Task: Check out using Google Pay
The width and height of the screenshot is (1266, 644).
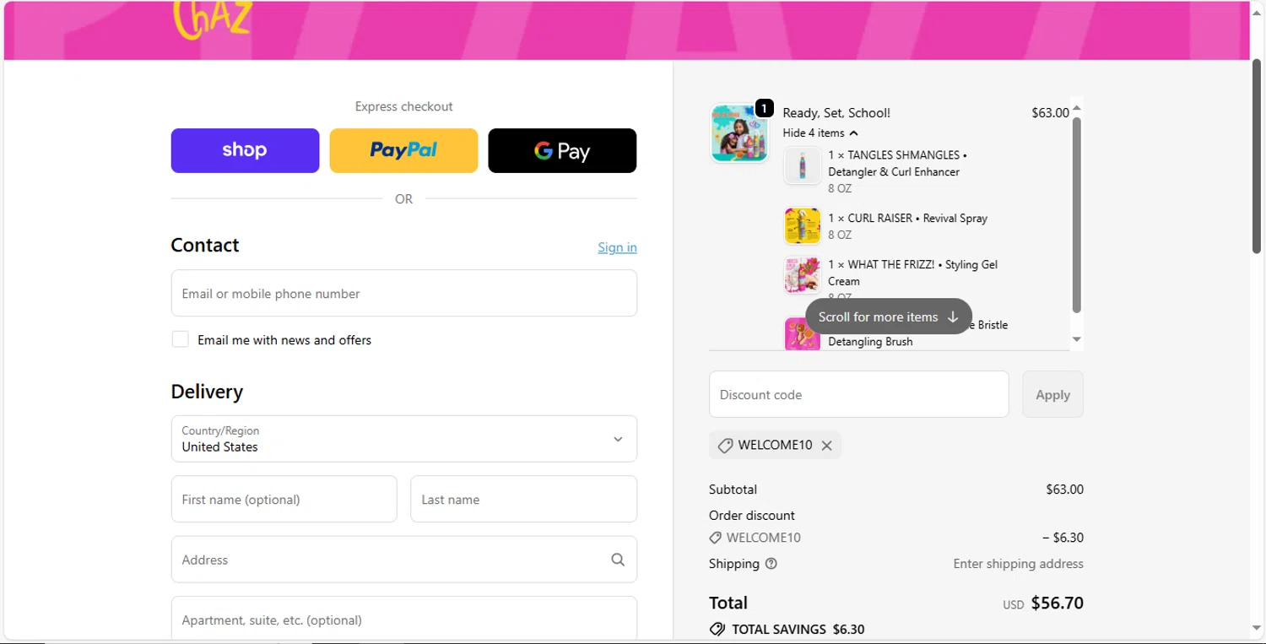Action: pos(562,150)
